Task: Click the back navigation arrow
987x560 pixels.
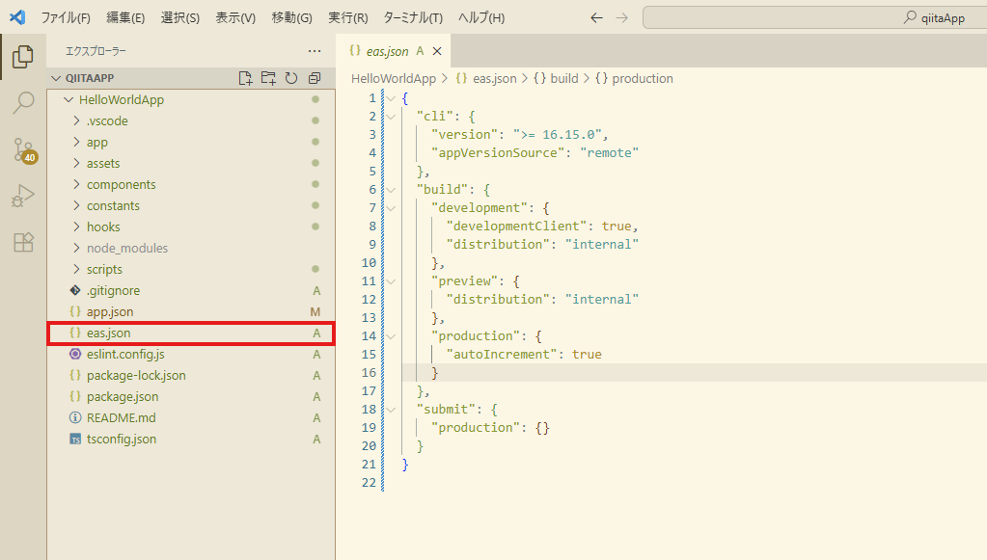Action: [596, 15]
